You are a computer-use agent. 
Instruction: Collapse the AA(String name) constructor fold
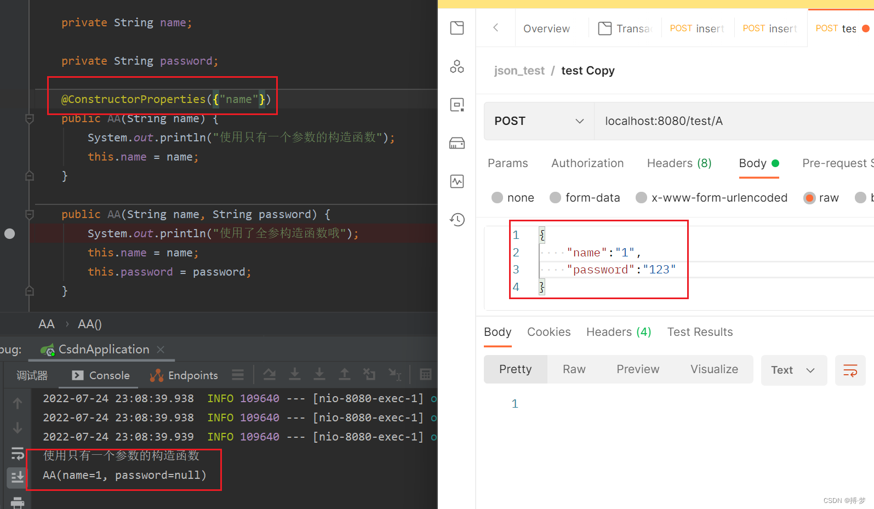[x=30, y=118]
